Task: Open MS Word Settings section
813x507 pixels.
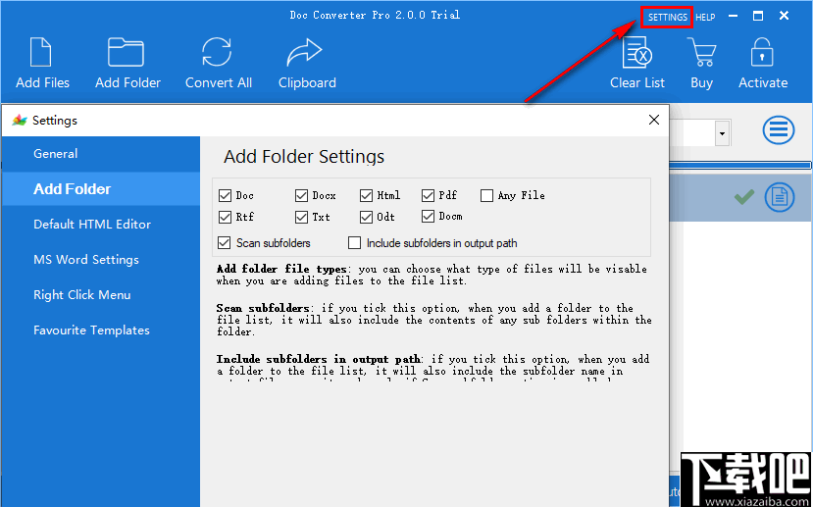Action: click(101, 260)
